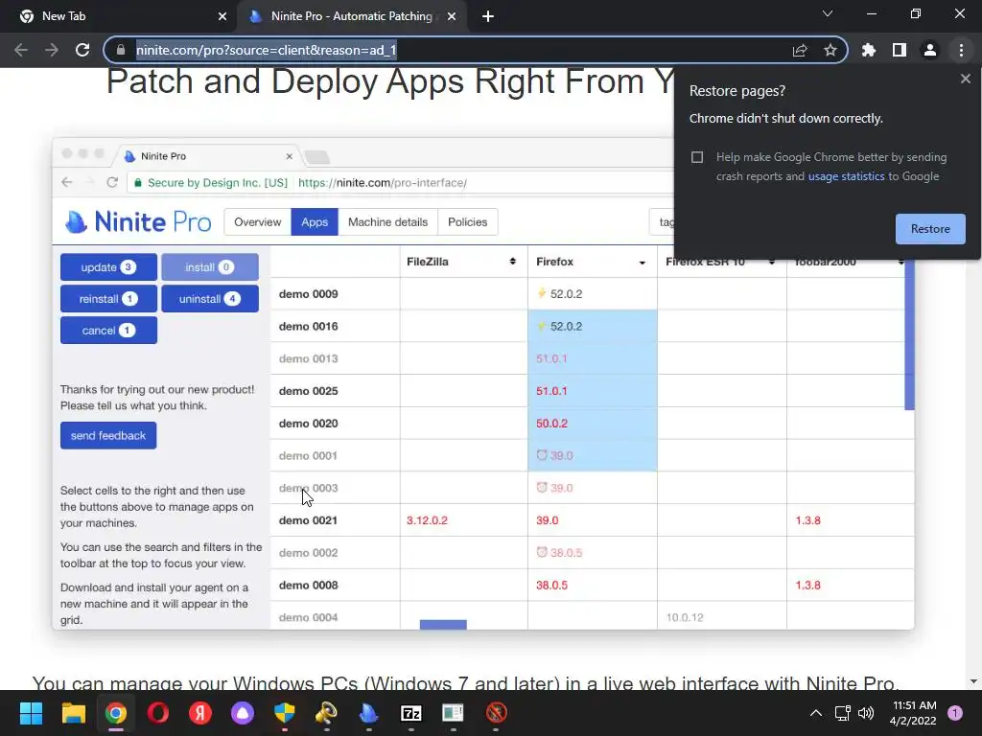Open the network status tray icon
The image size is (982, 736).
842,713
